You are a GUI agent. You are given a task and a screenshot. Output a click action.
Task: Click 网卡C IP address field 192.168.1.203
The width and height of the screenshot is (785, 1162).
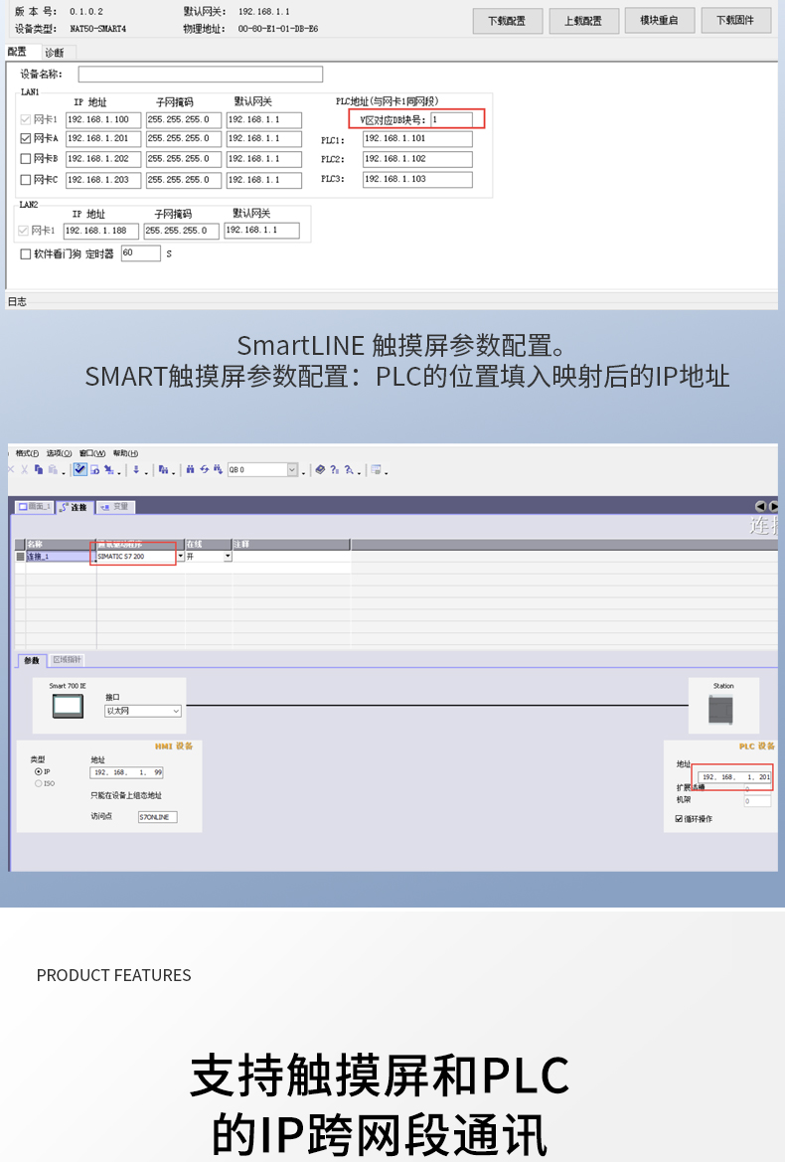point(103,179)
